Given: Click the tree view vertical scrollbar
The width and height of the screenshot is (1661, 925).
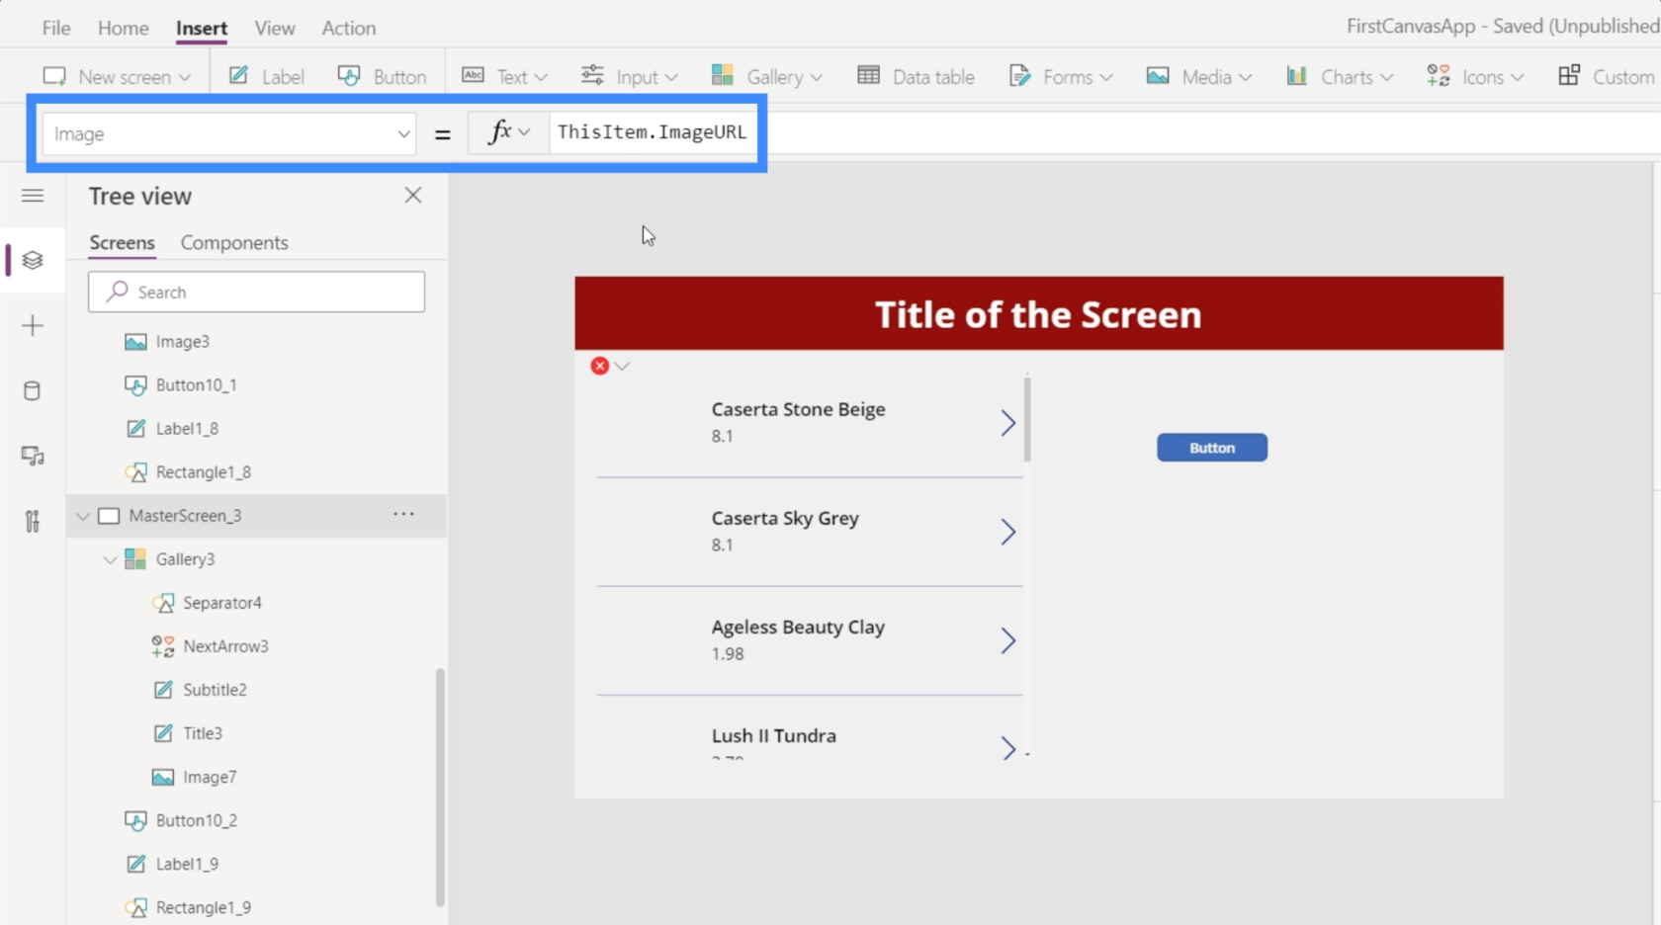Looking at the screenshot, I should pos(440,788).
